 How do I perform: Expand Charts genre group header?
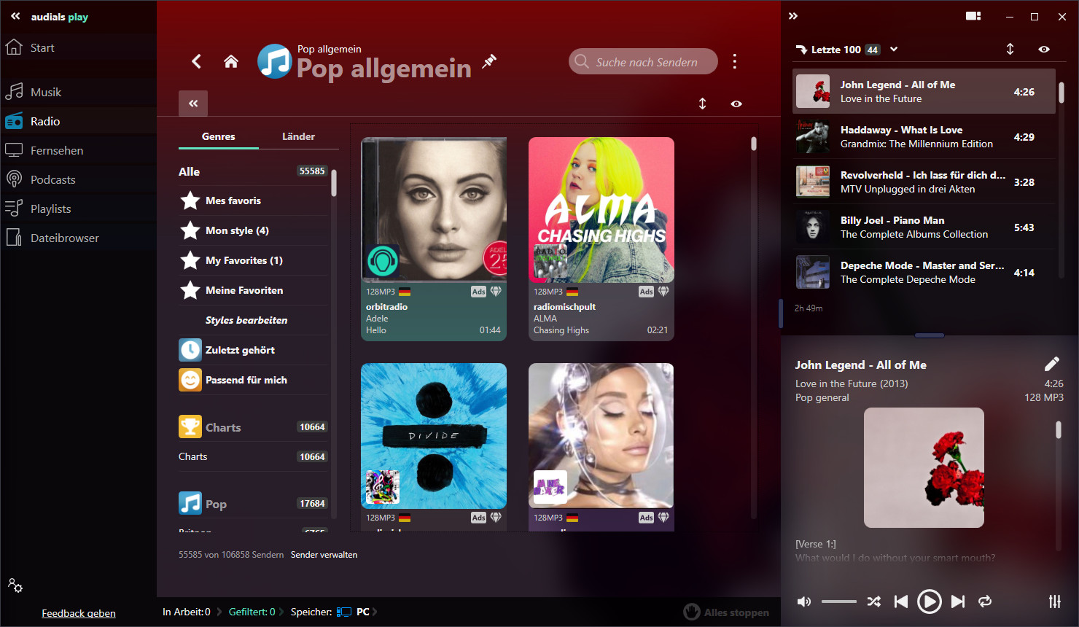pyautogui.click(x=253, y=427)
